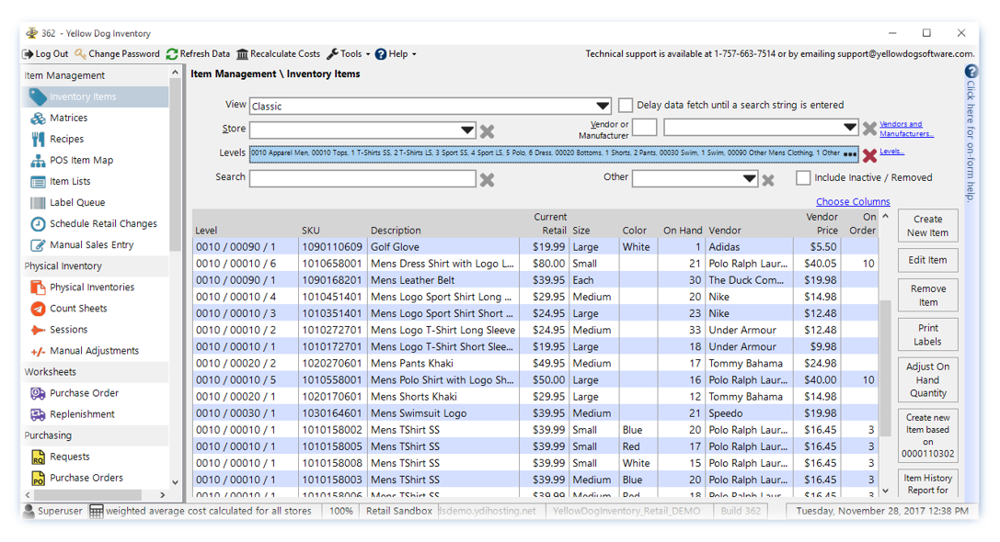
Task: Open the Store dropdown
Action: point(467,130)
